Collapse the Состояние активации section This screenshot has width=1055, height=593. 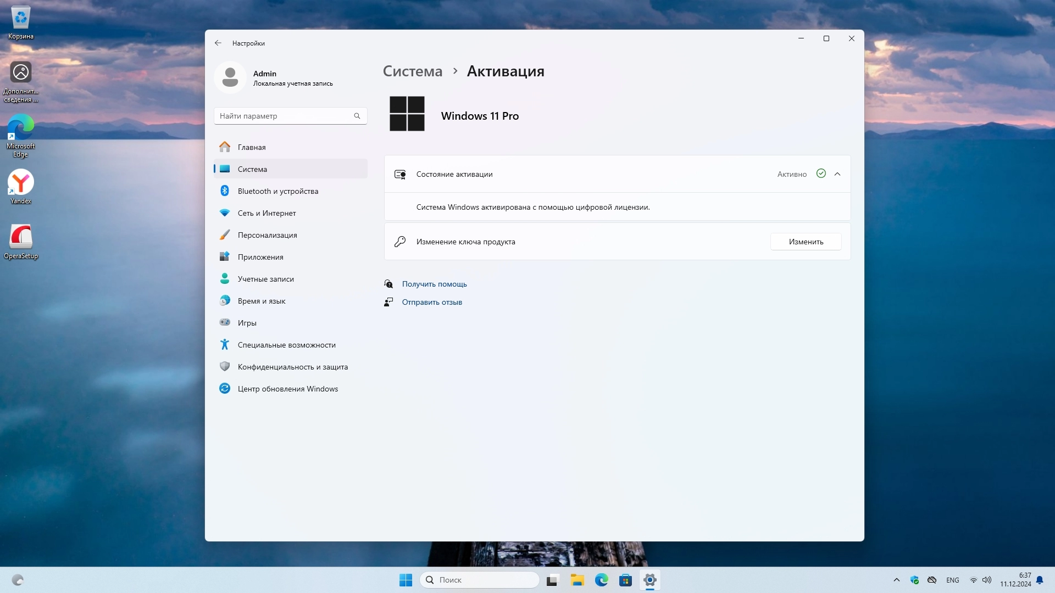click(x=837, y=174)
